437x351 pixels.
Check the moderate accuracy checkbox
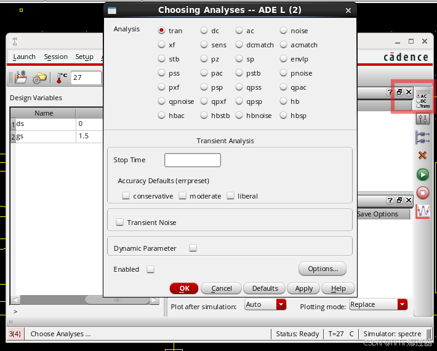tap(182, 195)
